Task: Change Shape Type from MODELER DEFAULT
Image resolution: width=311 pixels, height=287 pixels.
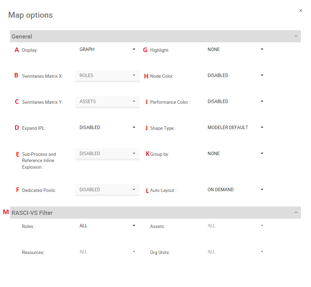Action: click(235, 128)
